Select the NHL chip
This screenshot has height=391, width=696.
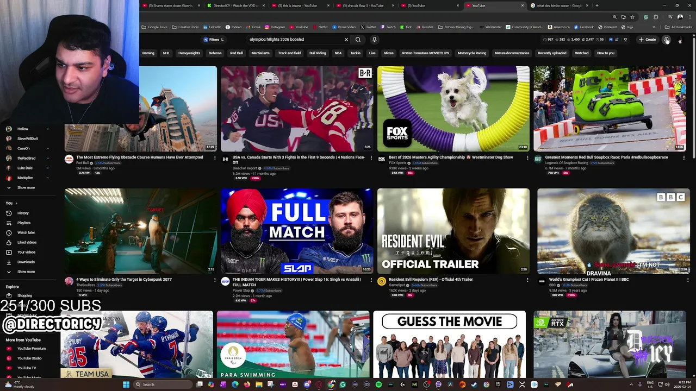pyautogui.click(x=166, y=53)
